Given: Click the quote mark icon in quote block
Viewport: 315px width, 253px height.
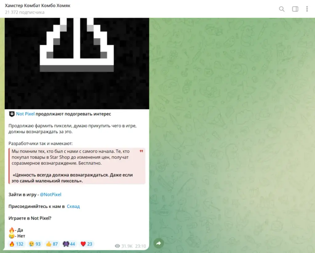Looking at the screenshot, I should point(142,151).
